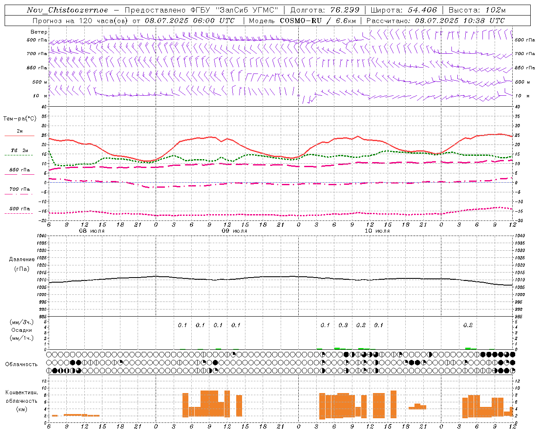Click the 985 value on right pressure axis
Image resolution: width=537 pixels, height=430 pixels.
click(519, 317)
